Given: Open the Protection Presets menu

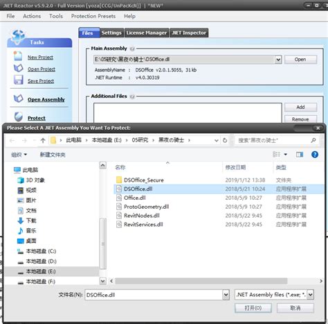Looking at the screenshot, I should [93, 16].
